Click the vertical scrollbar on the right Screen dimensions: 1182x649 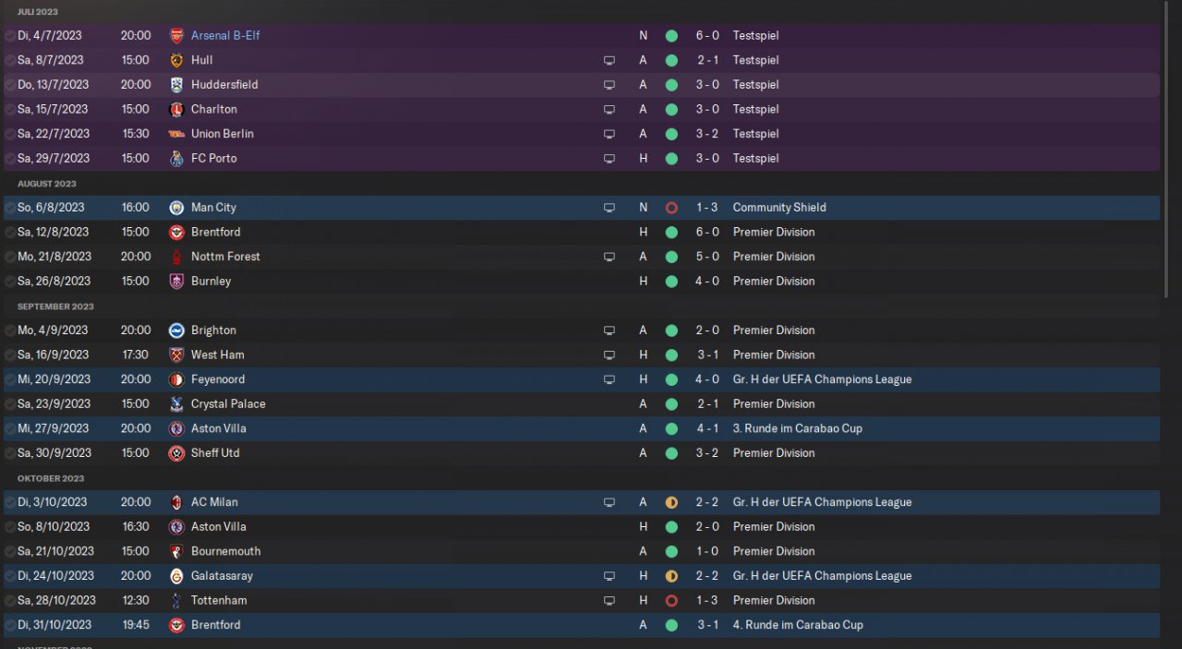coord(1167,150)
